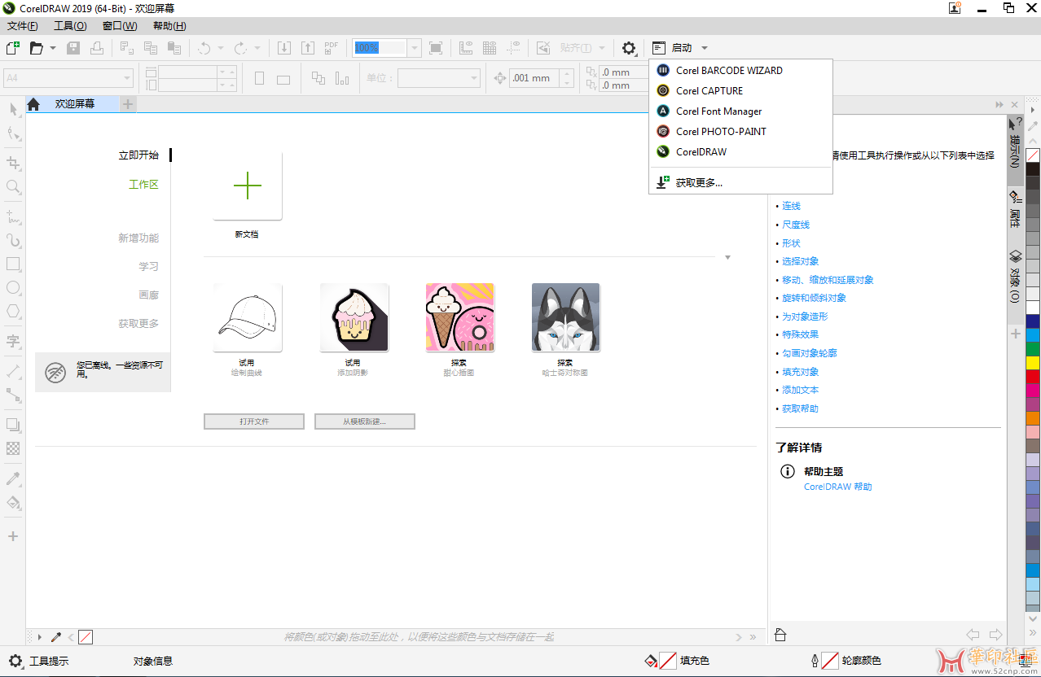Open the 填充对象 hint topic
Viewport: 1041px width, 677px height.
(x=800, y=372)
